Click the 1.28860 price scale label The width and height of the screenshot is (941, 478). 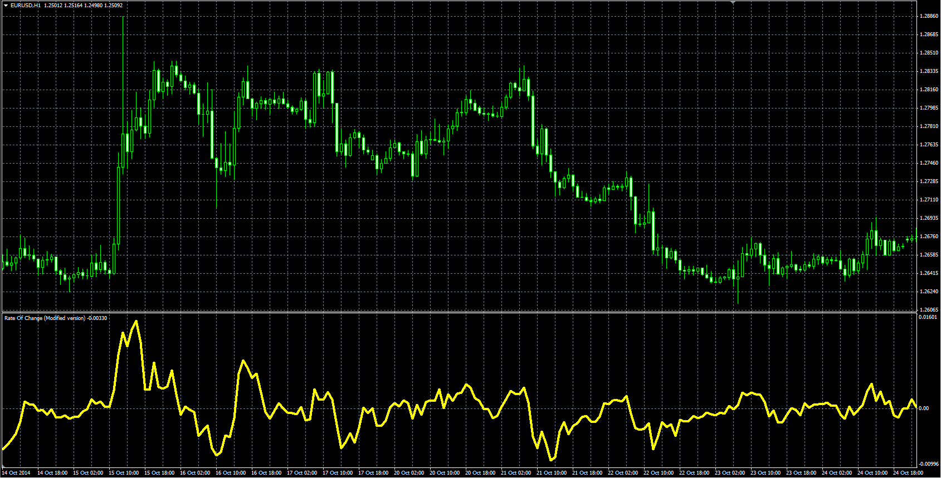(x=929, y=16)
